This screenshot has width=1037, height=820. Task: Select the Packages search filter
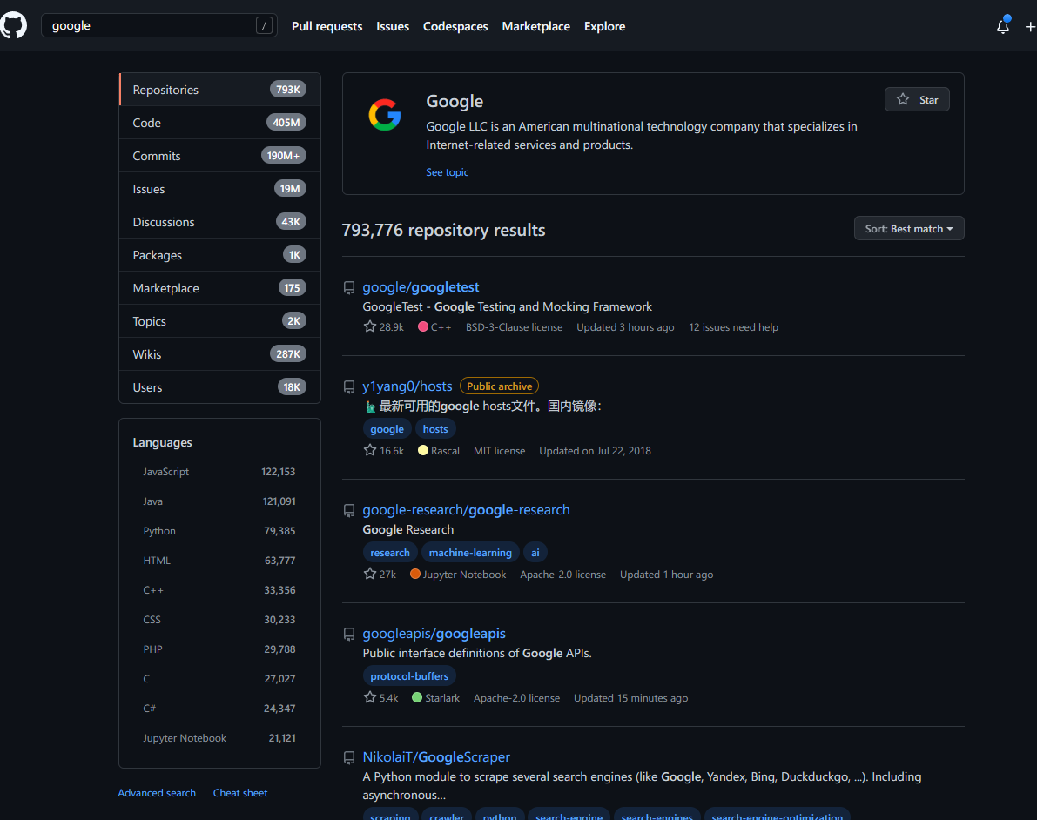click(x=219, y=254)
